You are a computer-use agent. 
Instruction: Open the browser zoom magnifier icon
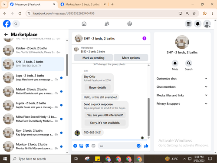pos(187,13)
